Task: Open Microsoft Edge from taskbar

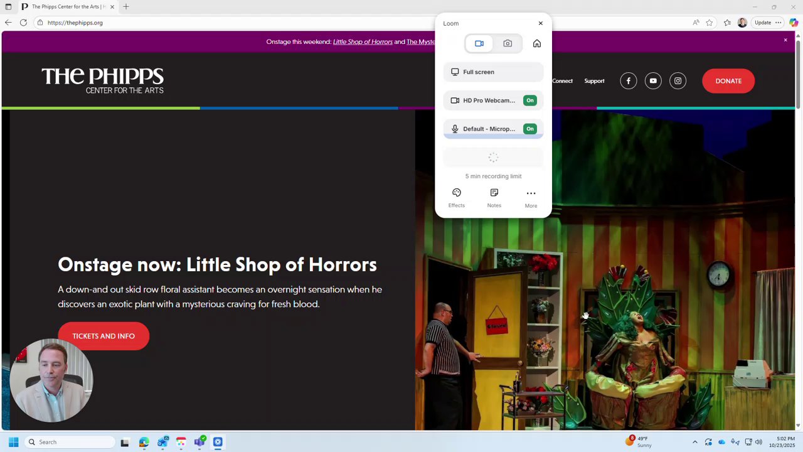Action: click(144, 442)
